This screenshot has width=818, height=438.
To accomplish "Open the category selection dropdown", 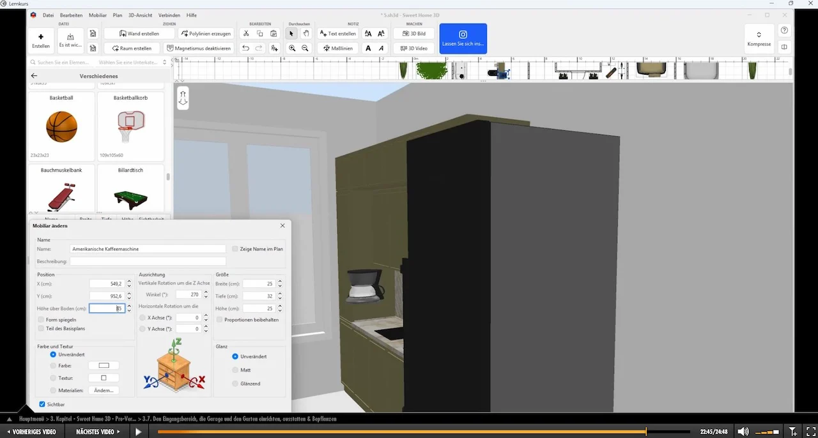I will tap(132, 63).
